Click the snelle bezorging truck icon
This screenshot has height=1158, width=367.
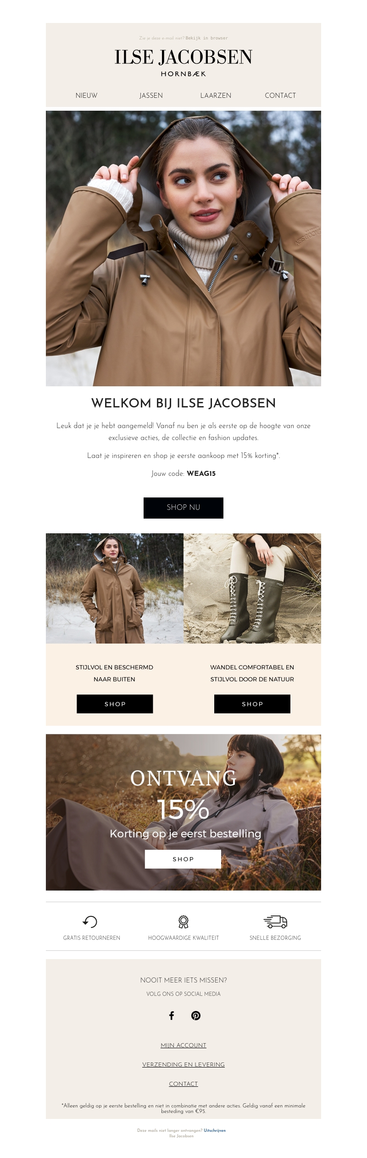(275, 921)
